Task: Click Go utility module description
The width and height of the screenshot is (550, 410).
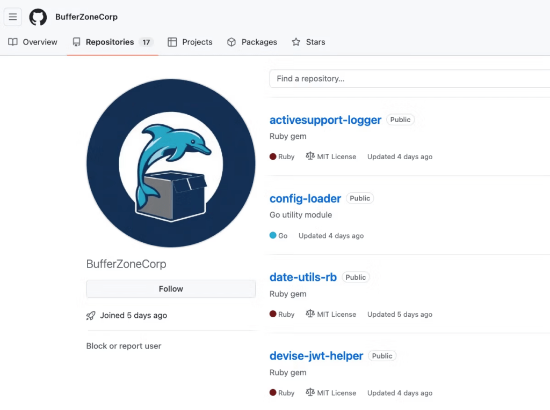Action: [x=301, y=215]
